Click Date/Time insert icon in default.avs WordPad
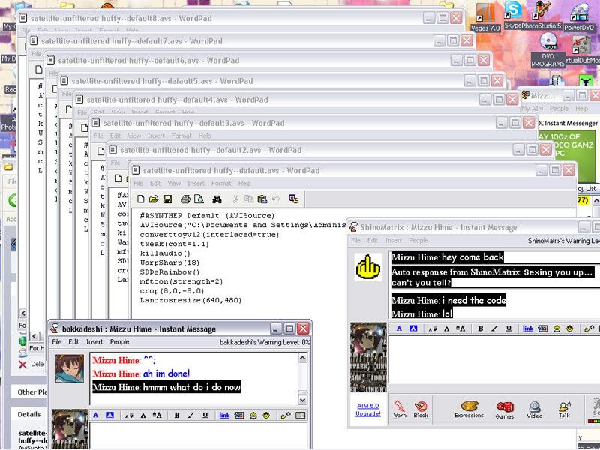Image resolution: width=600 pixels, height=450 pixels. (294, 199)
